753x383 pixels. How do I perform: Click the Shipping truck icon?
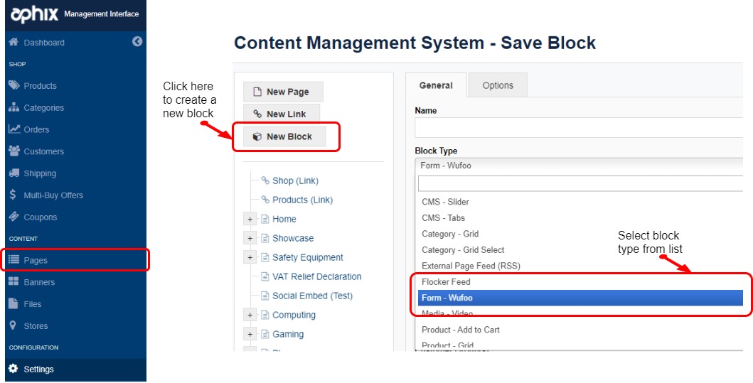14,173
